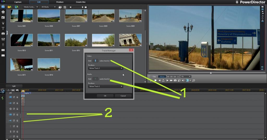Open the Fit zoom dropdown in preview
Viewport: 267px width, 140px height.
coord(186,77)
